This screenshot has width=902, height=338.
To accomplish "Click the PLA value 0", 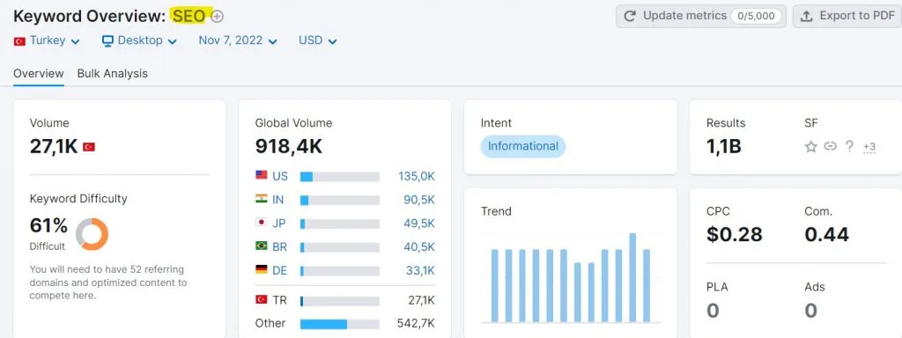I will (713, 311).
